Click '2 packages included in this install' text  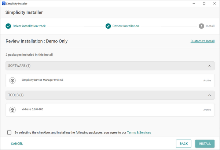coord(29,55)
